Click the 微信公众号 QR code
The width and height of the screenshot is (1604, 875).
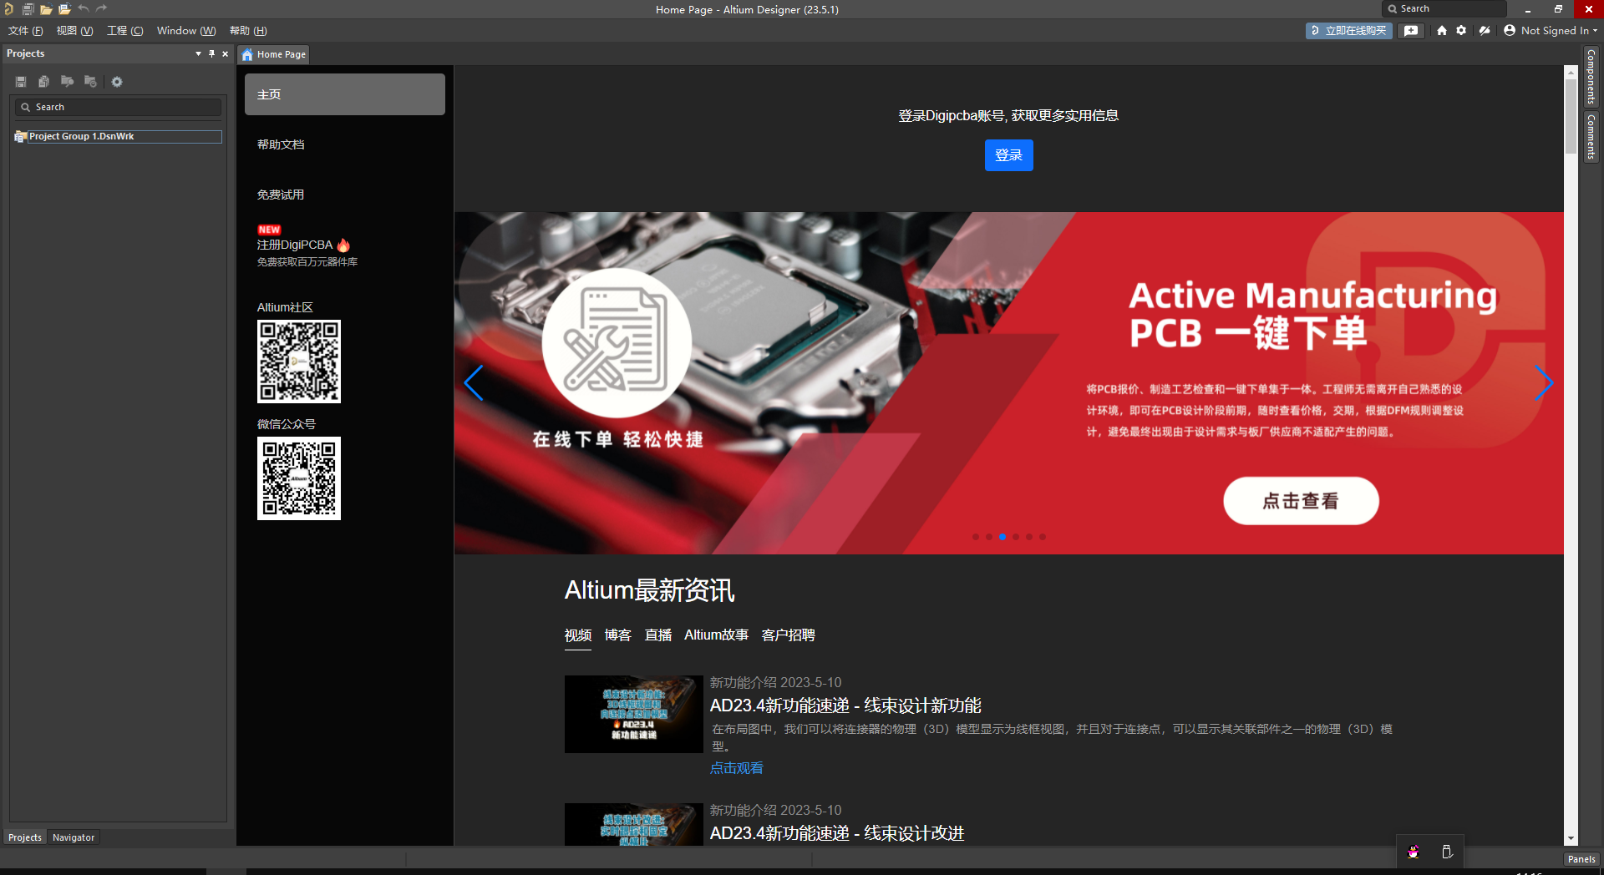[x=299, y=478]
